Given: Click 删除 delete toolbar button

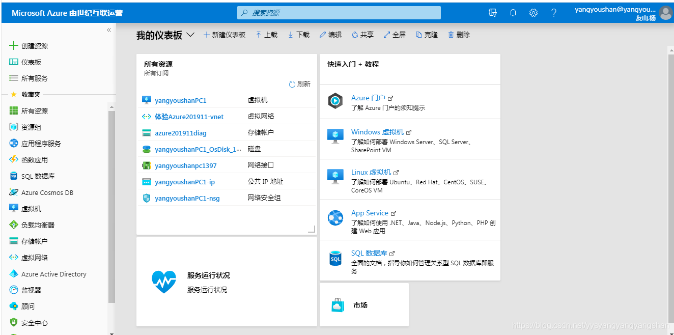Looking at the screenshot, I should pos(459,35).
